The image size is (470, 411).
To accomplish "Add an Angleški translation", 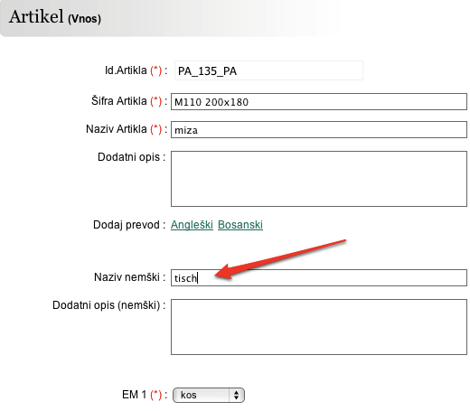I will pos(192,225).
